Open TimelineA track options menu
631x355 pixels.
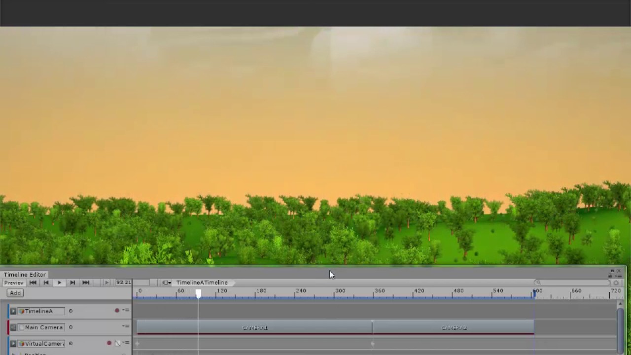(126, 310)
